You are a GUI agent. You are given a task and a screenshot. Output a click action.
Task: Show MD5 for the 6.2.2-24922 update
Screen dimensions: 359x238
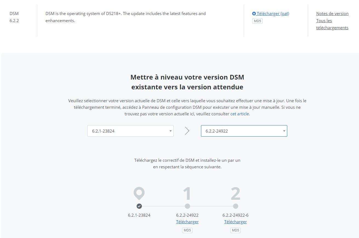pos(187,230)
